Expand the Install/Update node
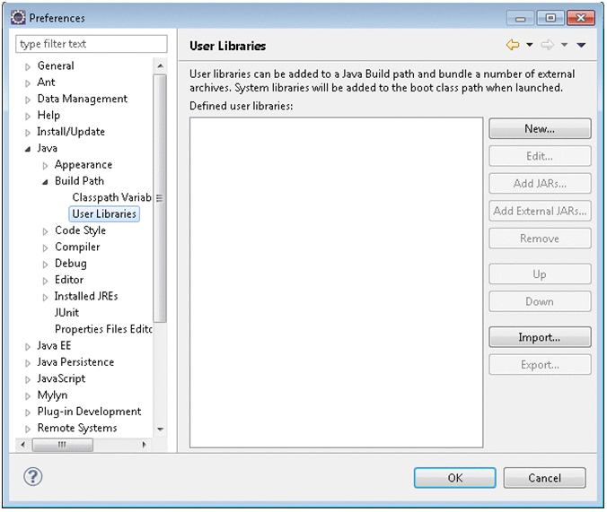The image size is (607, 512). (28, 133)
